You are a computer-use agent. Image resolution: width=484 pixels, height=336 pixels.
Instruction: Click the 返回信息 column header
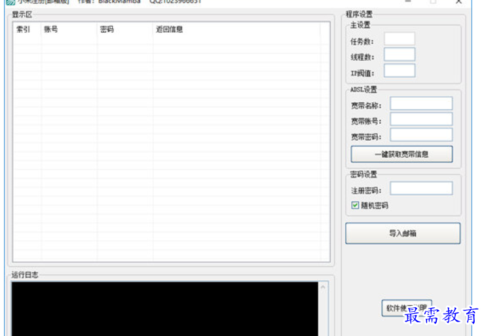[x=236, y=29]
